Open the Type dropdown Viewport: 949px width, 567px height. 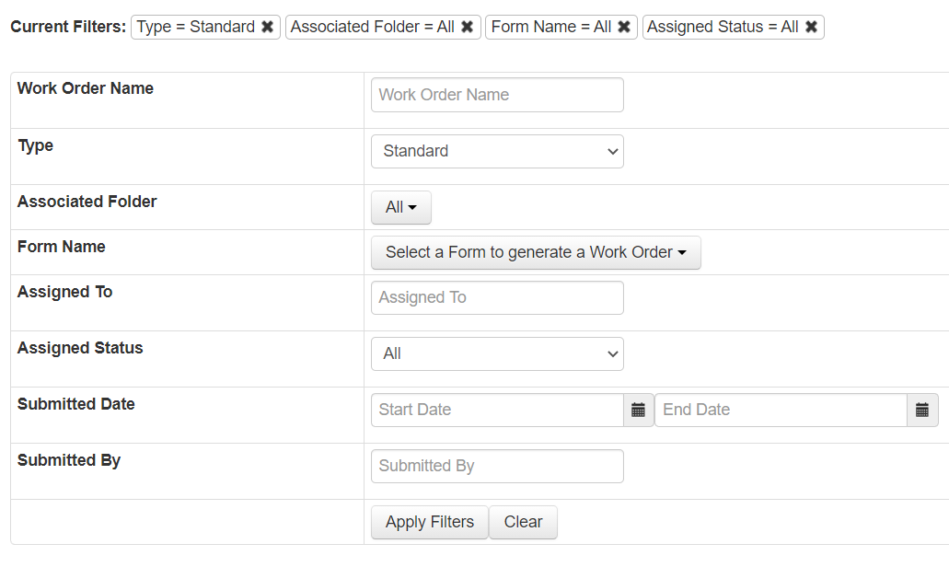[497, 151]
